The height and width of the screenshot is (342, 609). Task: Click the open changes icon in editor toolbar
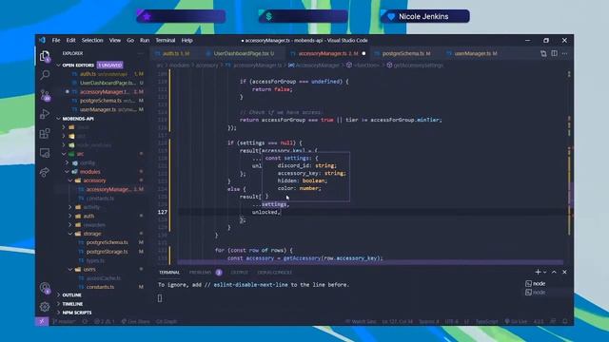pyautogui.click(x=543, y=53)
